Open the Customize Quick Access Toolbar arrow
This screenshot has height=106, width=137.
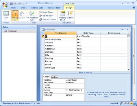click(x=27, y=3)
